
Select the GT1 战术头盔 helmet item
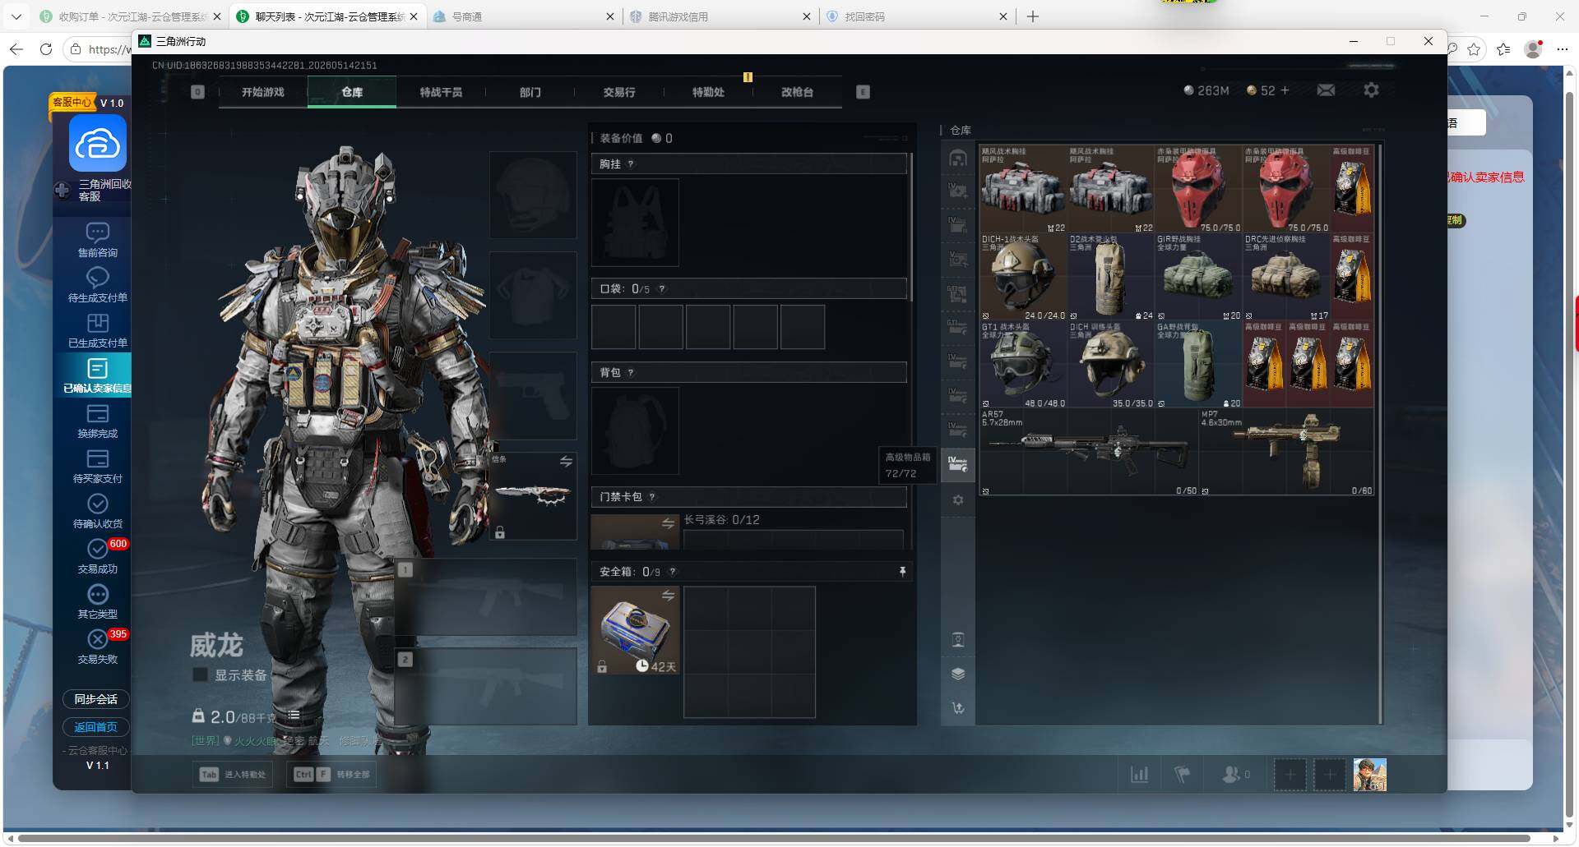click(1023, 364)
